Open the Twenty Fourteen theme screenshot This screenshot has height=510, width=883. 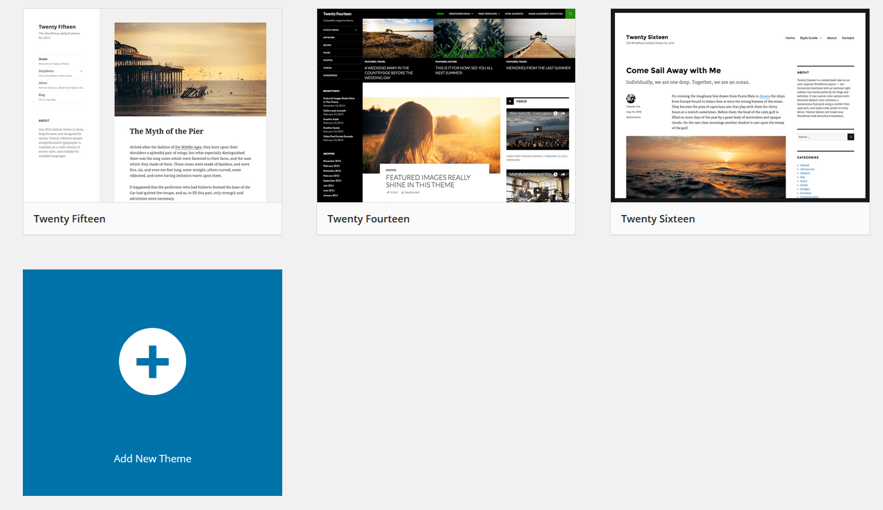(446, 105)
